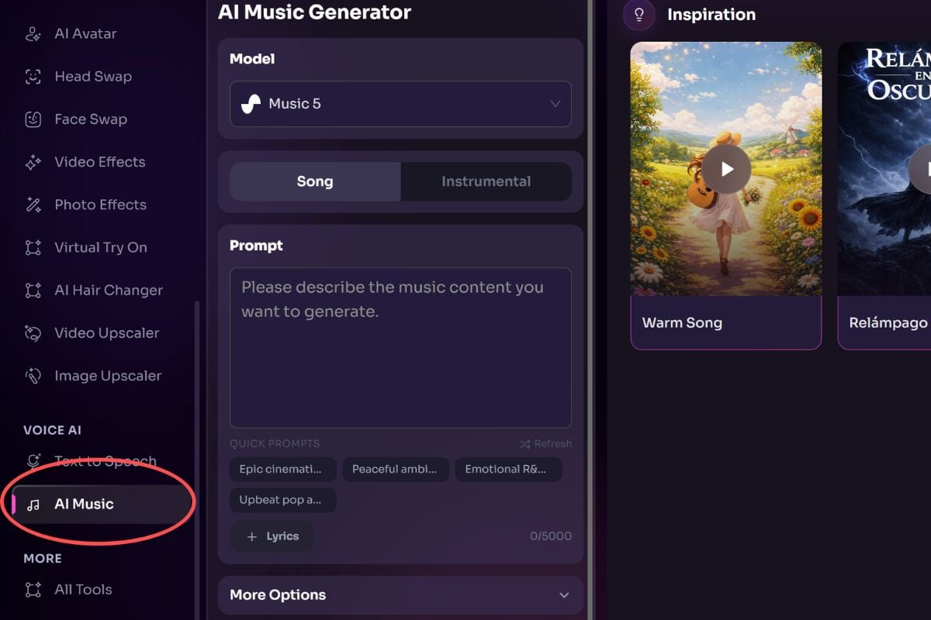Select the Photo Effects wand icon

click(x=33, y=205)
